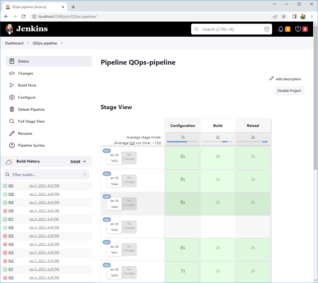Click success status icon for build #21
The width and height of the screenshot is (318, 283).
(x=5, y=186)
